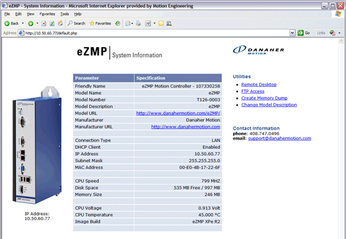The height and width of the screenshot is (239, 346).
Task: Click the CPU Voltage value 0.913 Volt
Action: click(x=209, y=208)
